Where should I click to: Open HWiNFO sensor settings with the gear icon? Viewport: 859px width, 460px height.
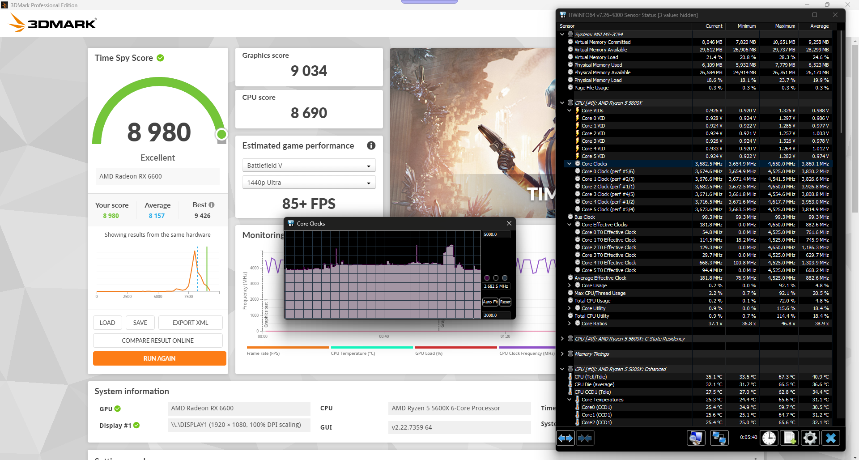click(810, 438)
